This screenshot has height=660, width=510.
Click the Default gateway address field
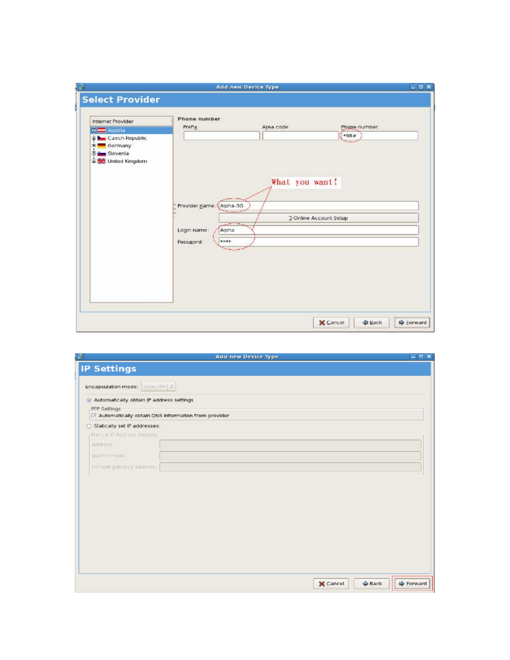290,467
